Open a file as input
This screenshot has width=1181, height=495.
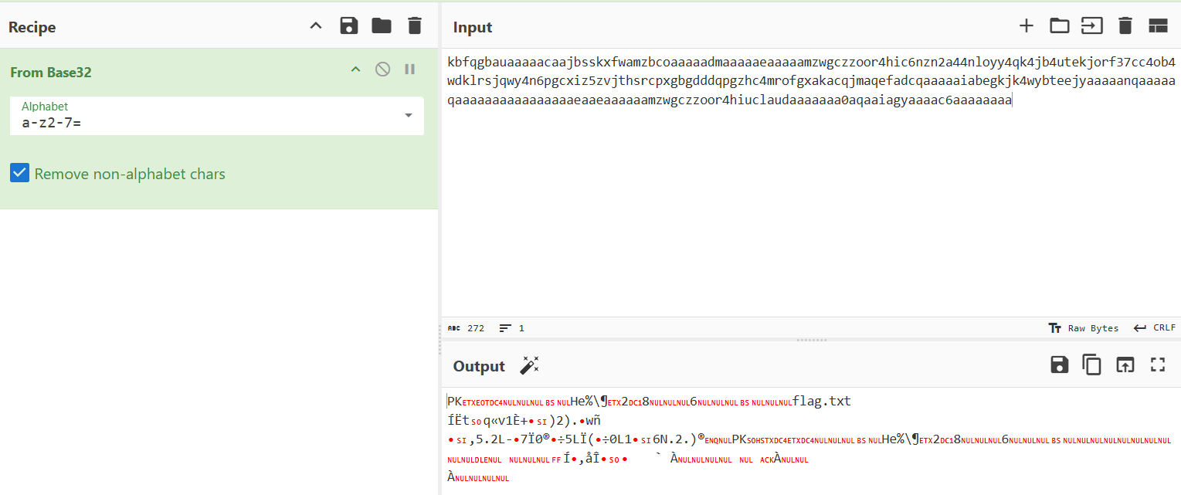(x=1091, y=26)
